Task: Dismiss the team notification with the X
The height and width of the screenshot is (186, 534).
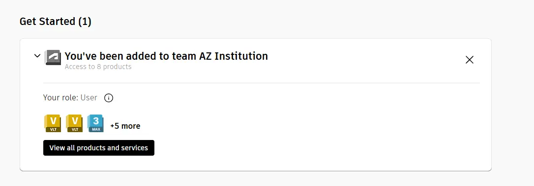Action: (469, 60)
